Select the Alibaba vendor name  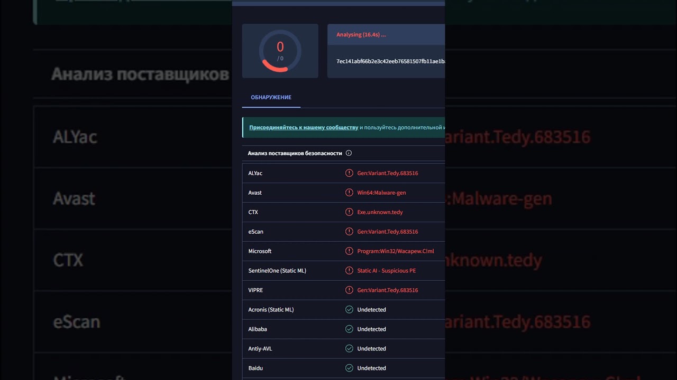[x=258, y=329]
